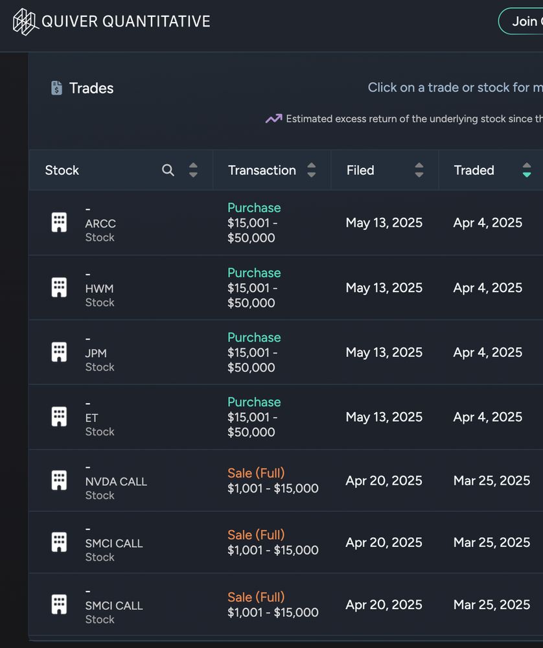
Task: Open the JPM stock ticker
Action: click(x=96, y=353)
